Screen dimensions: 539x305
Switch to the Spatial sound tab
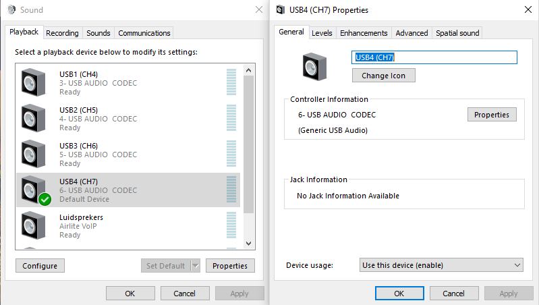pyautogui.click(x=457, y=33)
